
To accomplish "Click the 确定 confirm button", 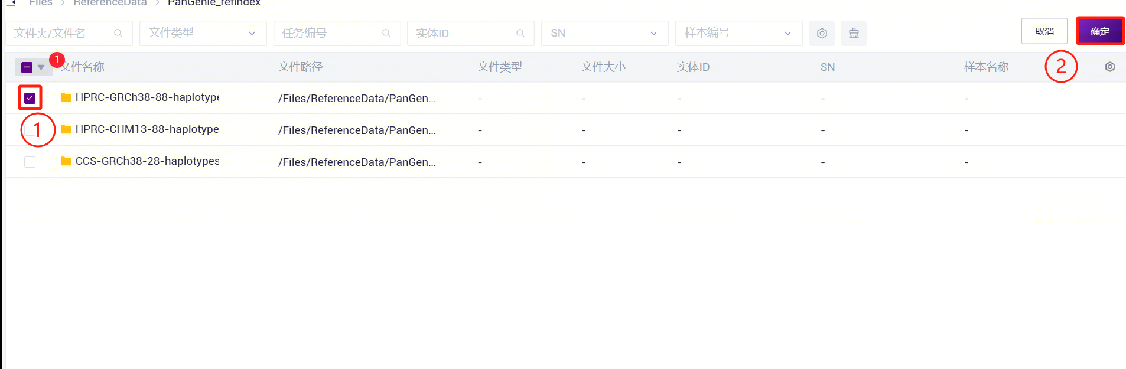I will click(1100, 31).
